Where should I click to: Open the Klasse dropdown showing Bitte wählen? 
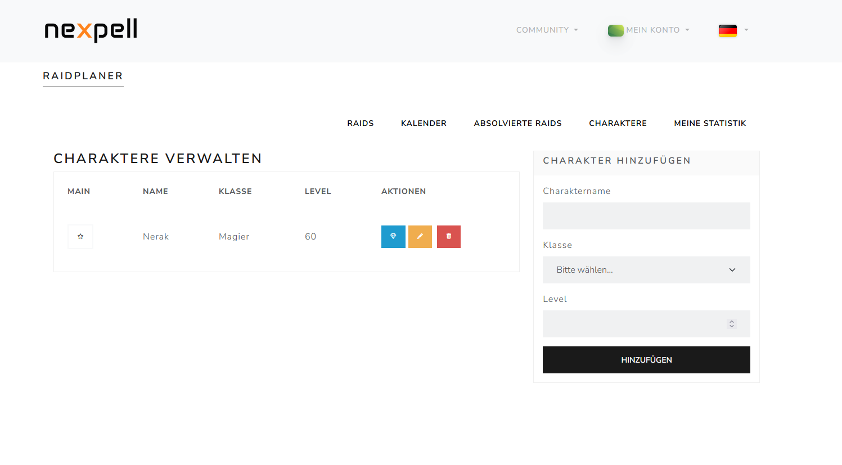pos(646,270)
